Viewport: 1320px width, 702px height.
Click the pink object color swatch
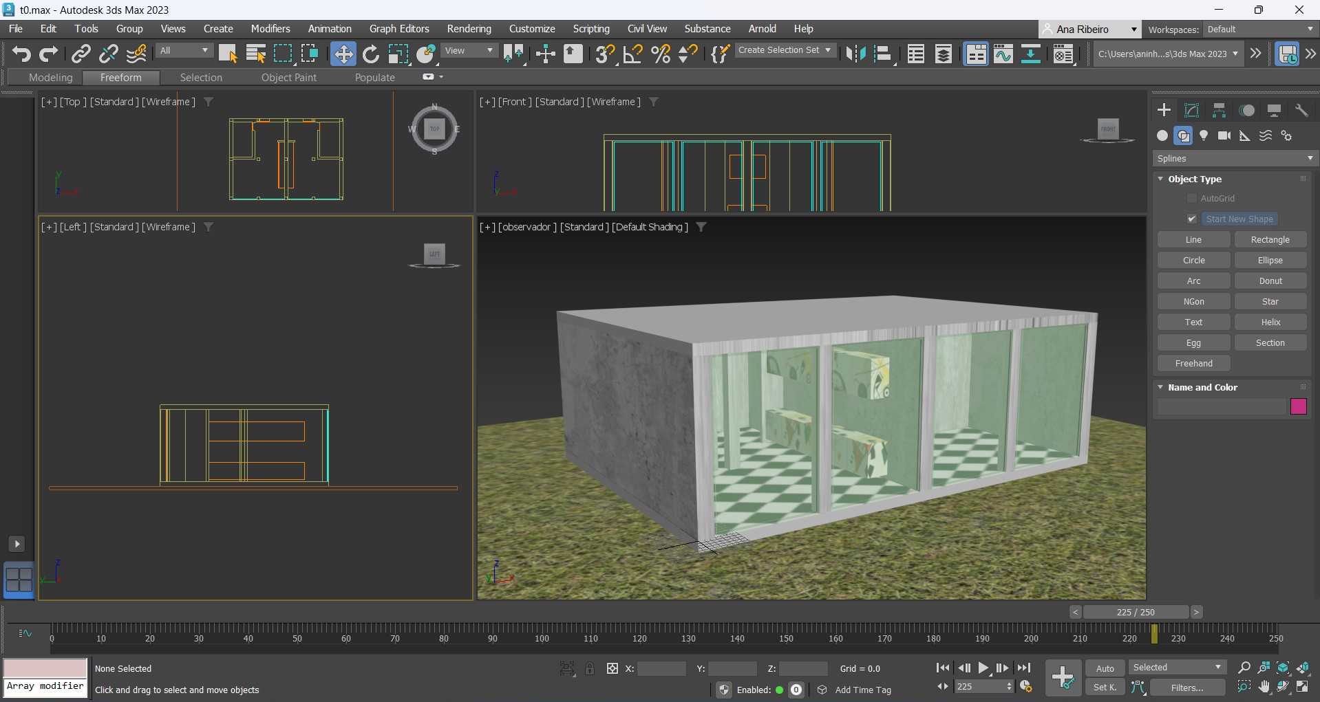pyautogui.click(x=1298, y=406)
